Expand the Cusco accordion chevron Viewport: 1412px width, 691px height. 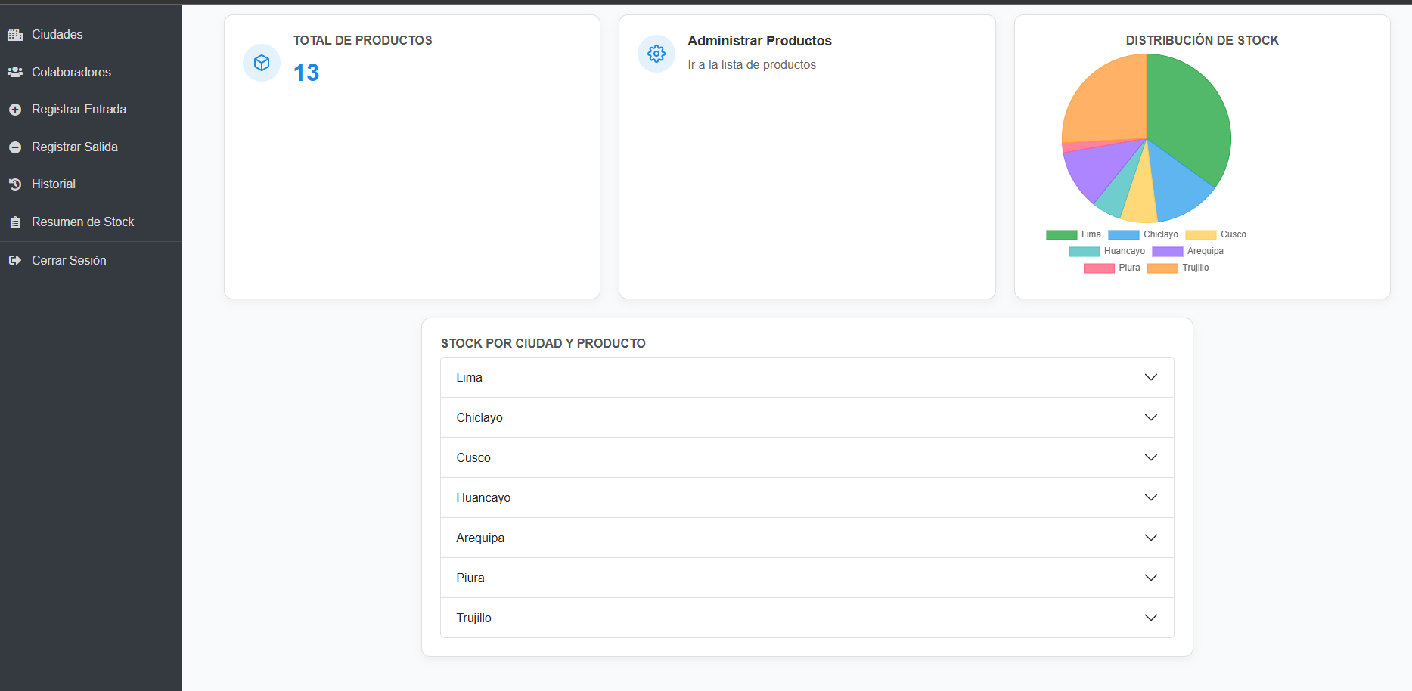tap(1150, 457)
